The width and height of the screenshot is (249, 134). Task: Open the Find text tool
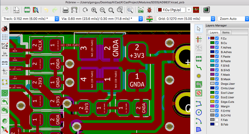point(130,10)
